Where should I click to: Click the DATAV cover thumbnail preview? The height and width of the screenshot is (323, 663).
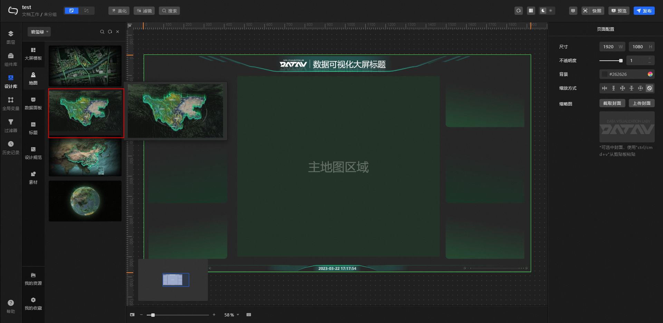(627, 127)
